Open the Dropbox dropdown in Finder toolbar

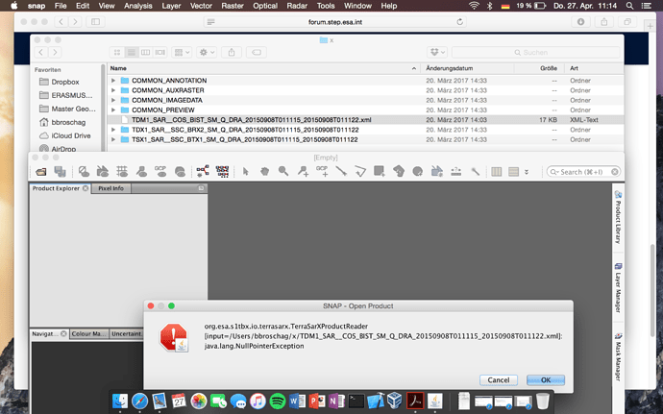437,53
